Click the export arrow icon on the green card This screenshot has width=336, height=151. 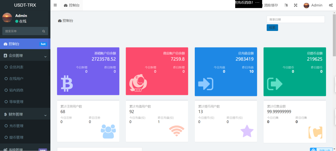click(x=274, y=84)
